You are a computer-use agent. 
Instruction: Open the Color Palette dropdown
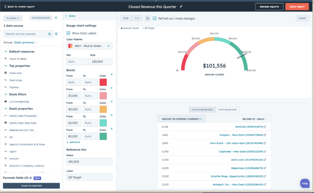click(89, 46)
